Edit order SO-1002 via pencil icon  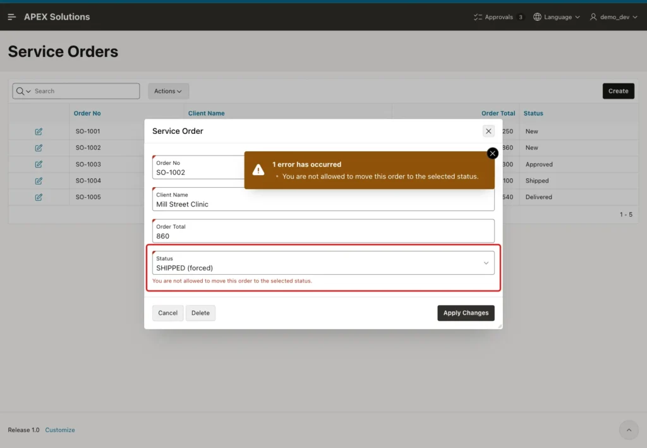pyautogui.click(x=39, y=148)
